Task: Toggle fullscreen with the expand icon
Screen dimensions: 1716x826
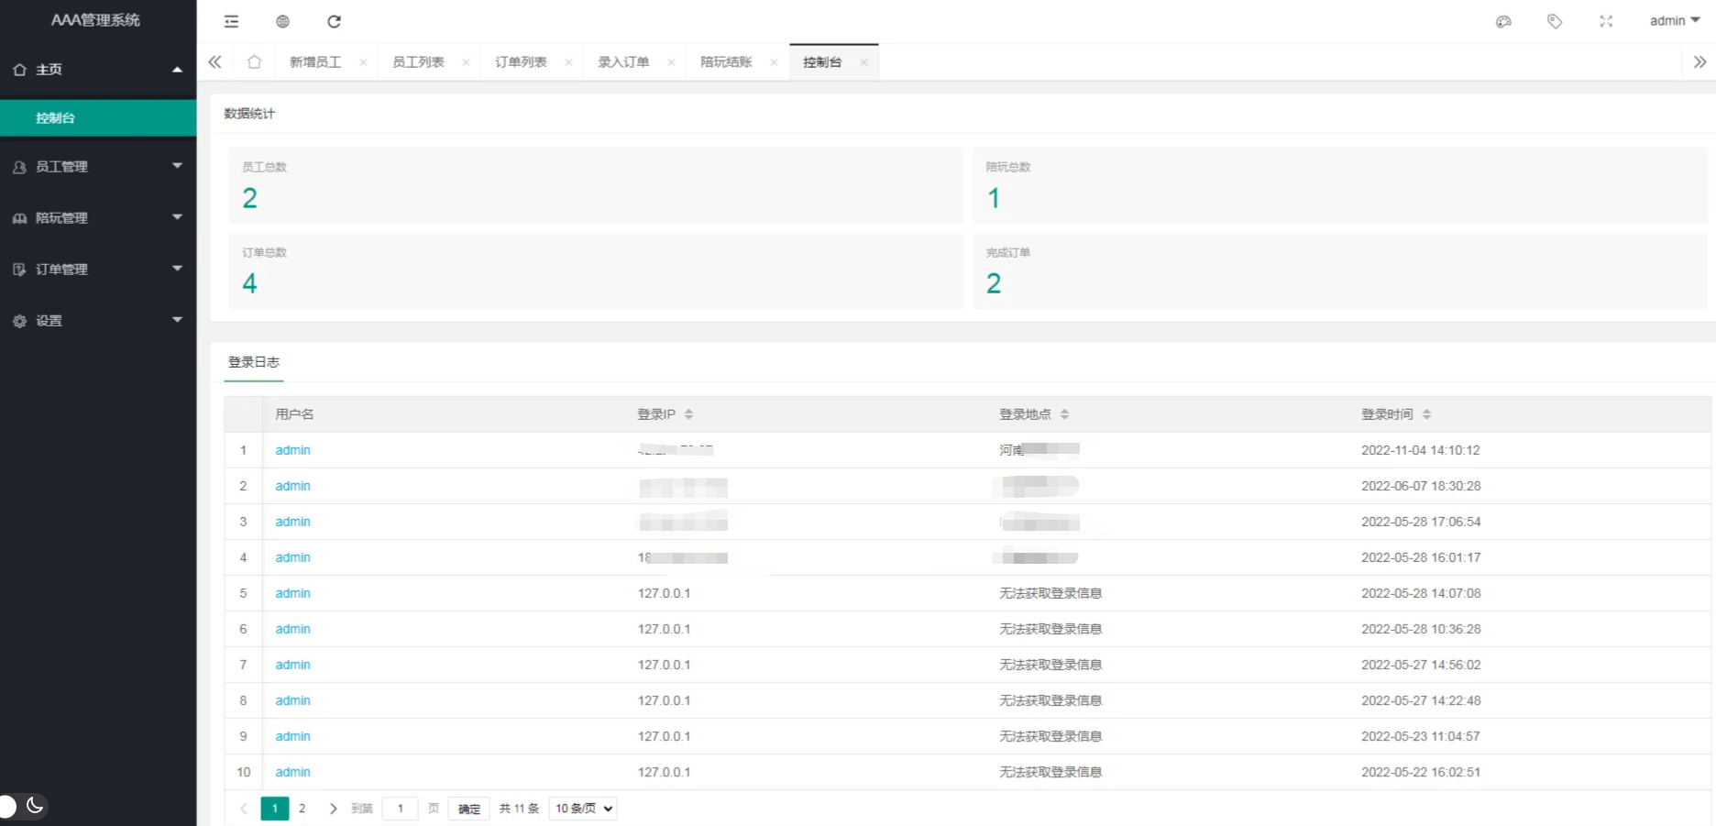Action: [x=1606, y=21]
